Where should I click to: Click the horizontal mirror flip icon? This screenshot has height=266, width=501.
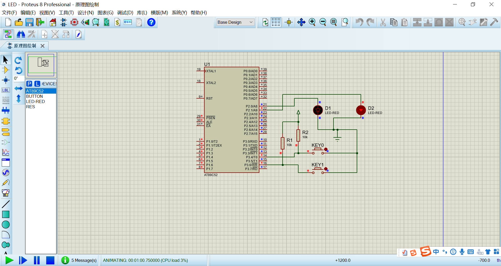18,88
